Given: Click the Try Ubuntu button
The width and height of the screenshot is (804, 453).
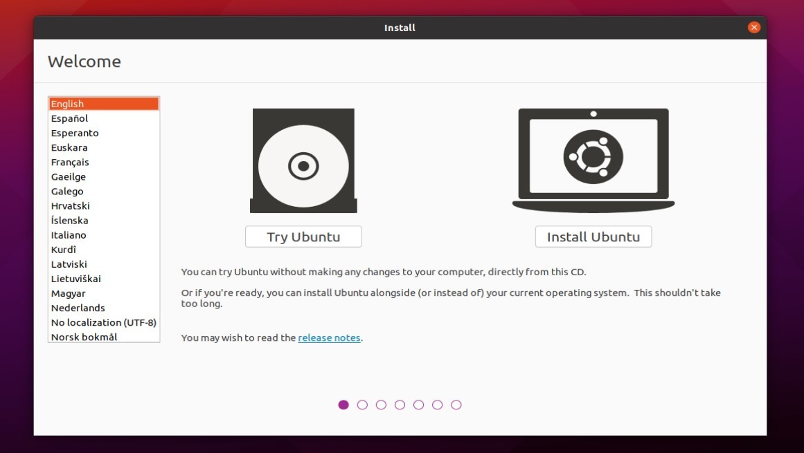Looking at the screenshot, I should point(303,236).
